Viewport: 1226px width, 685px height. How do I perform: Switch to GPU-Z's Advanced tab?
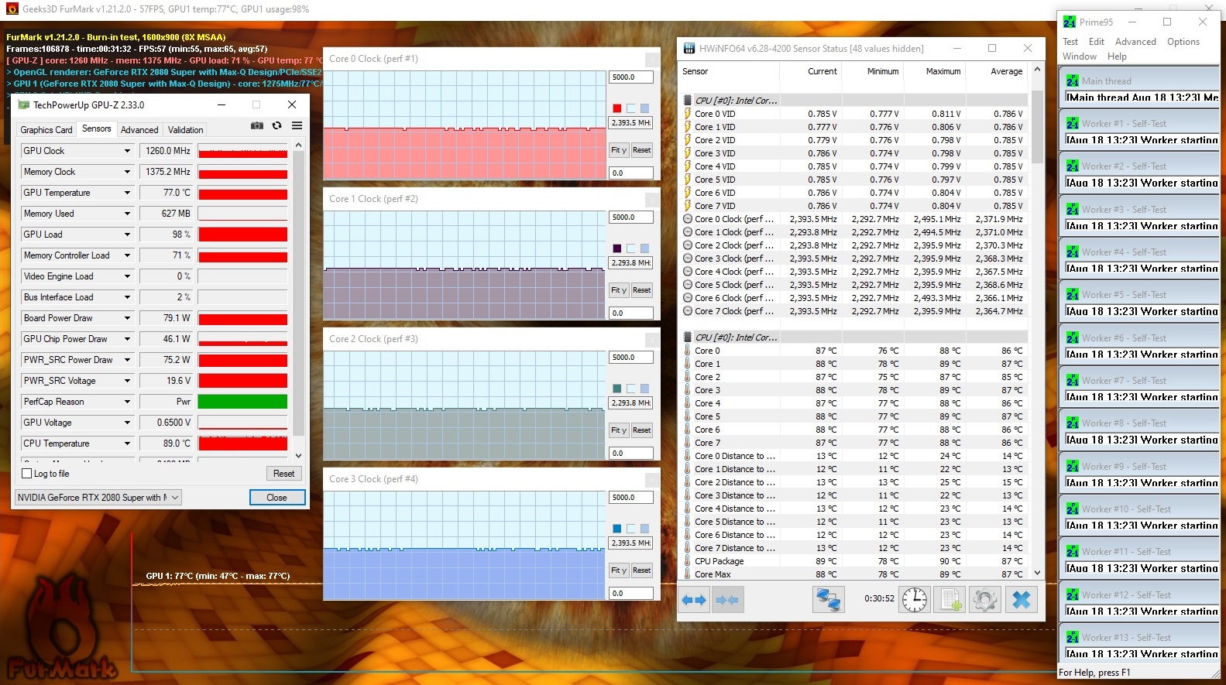(139, 130)
